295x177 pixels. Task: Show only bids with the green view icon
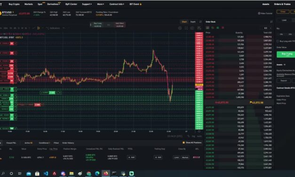(218, 28)
